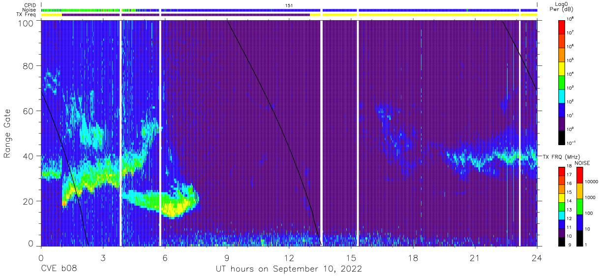
Task: Click the CPID value '151'
Action: point(289,5)
